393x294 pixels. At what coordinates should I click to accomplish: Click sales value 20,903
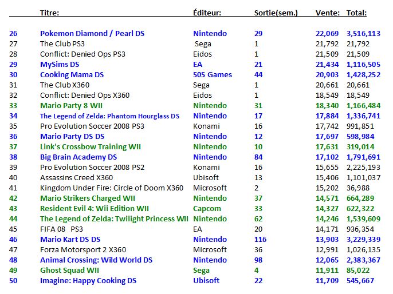coord(327,75)
